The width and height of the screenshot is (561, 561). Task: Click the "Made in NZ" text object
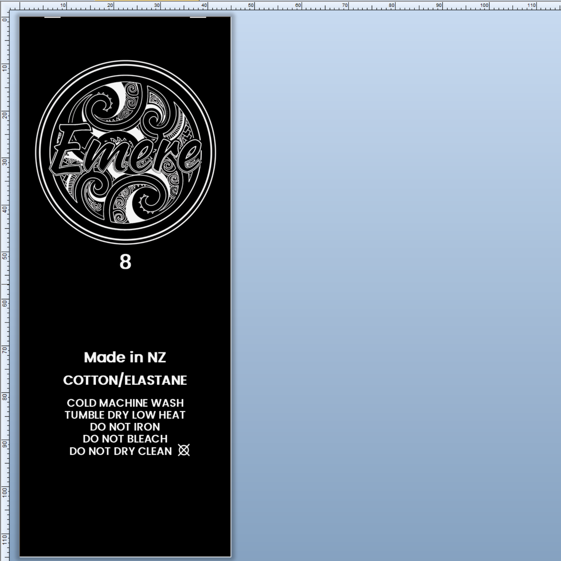pyautogui.click(x=125, y=357)
